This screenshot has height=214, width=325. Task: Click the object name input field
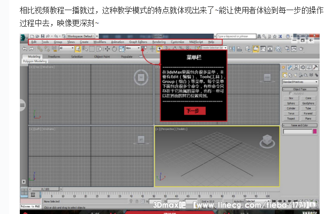[298, 131]
